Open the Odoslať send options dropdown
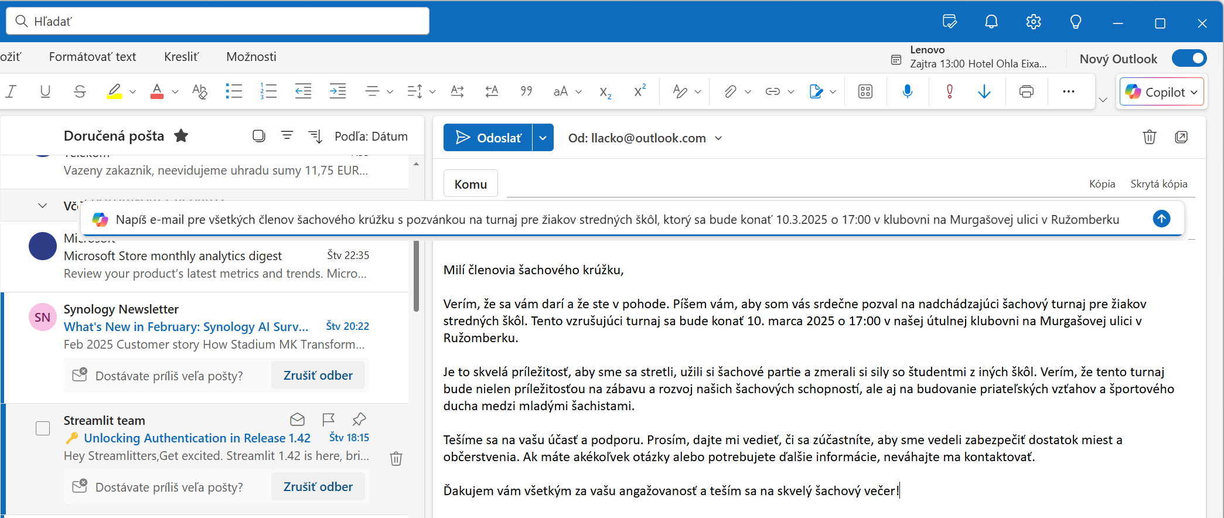 (543, 138)
